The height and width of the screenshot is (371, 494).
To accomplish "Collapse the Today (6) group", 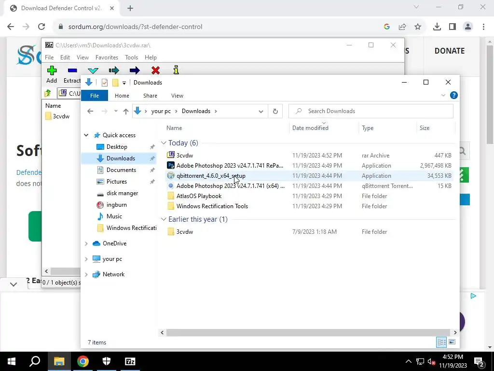I will 164,143.
